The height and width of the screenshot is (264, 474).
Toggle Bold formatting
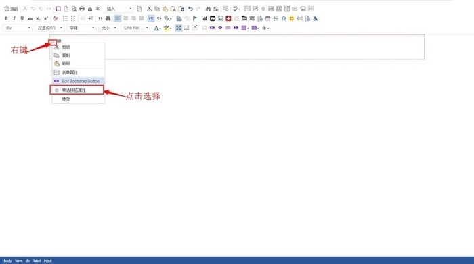6,18
